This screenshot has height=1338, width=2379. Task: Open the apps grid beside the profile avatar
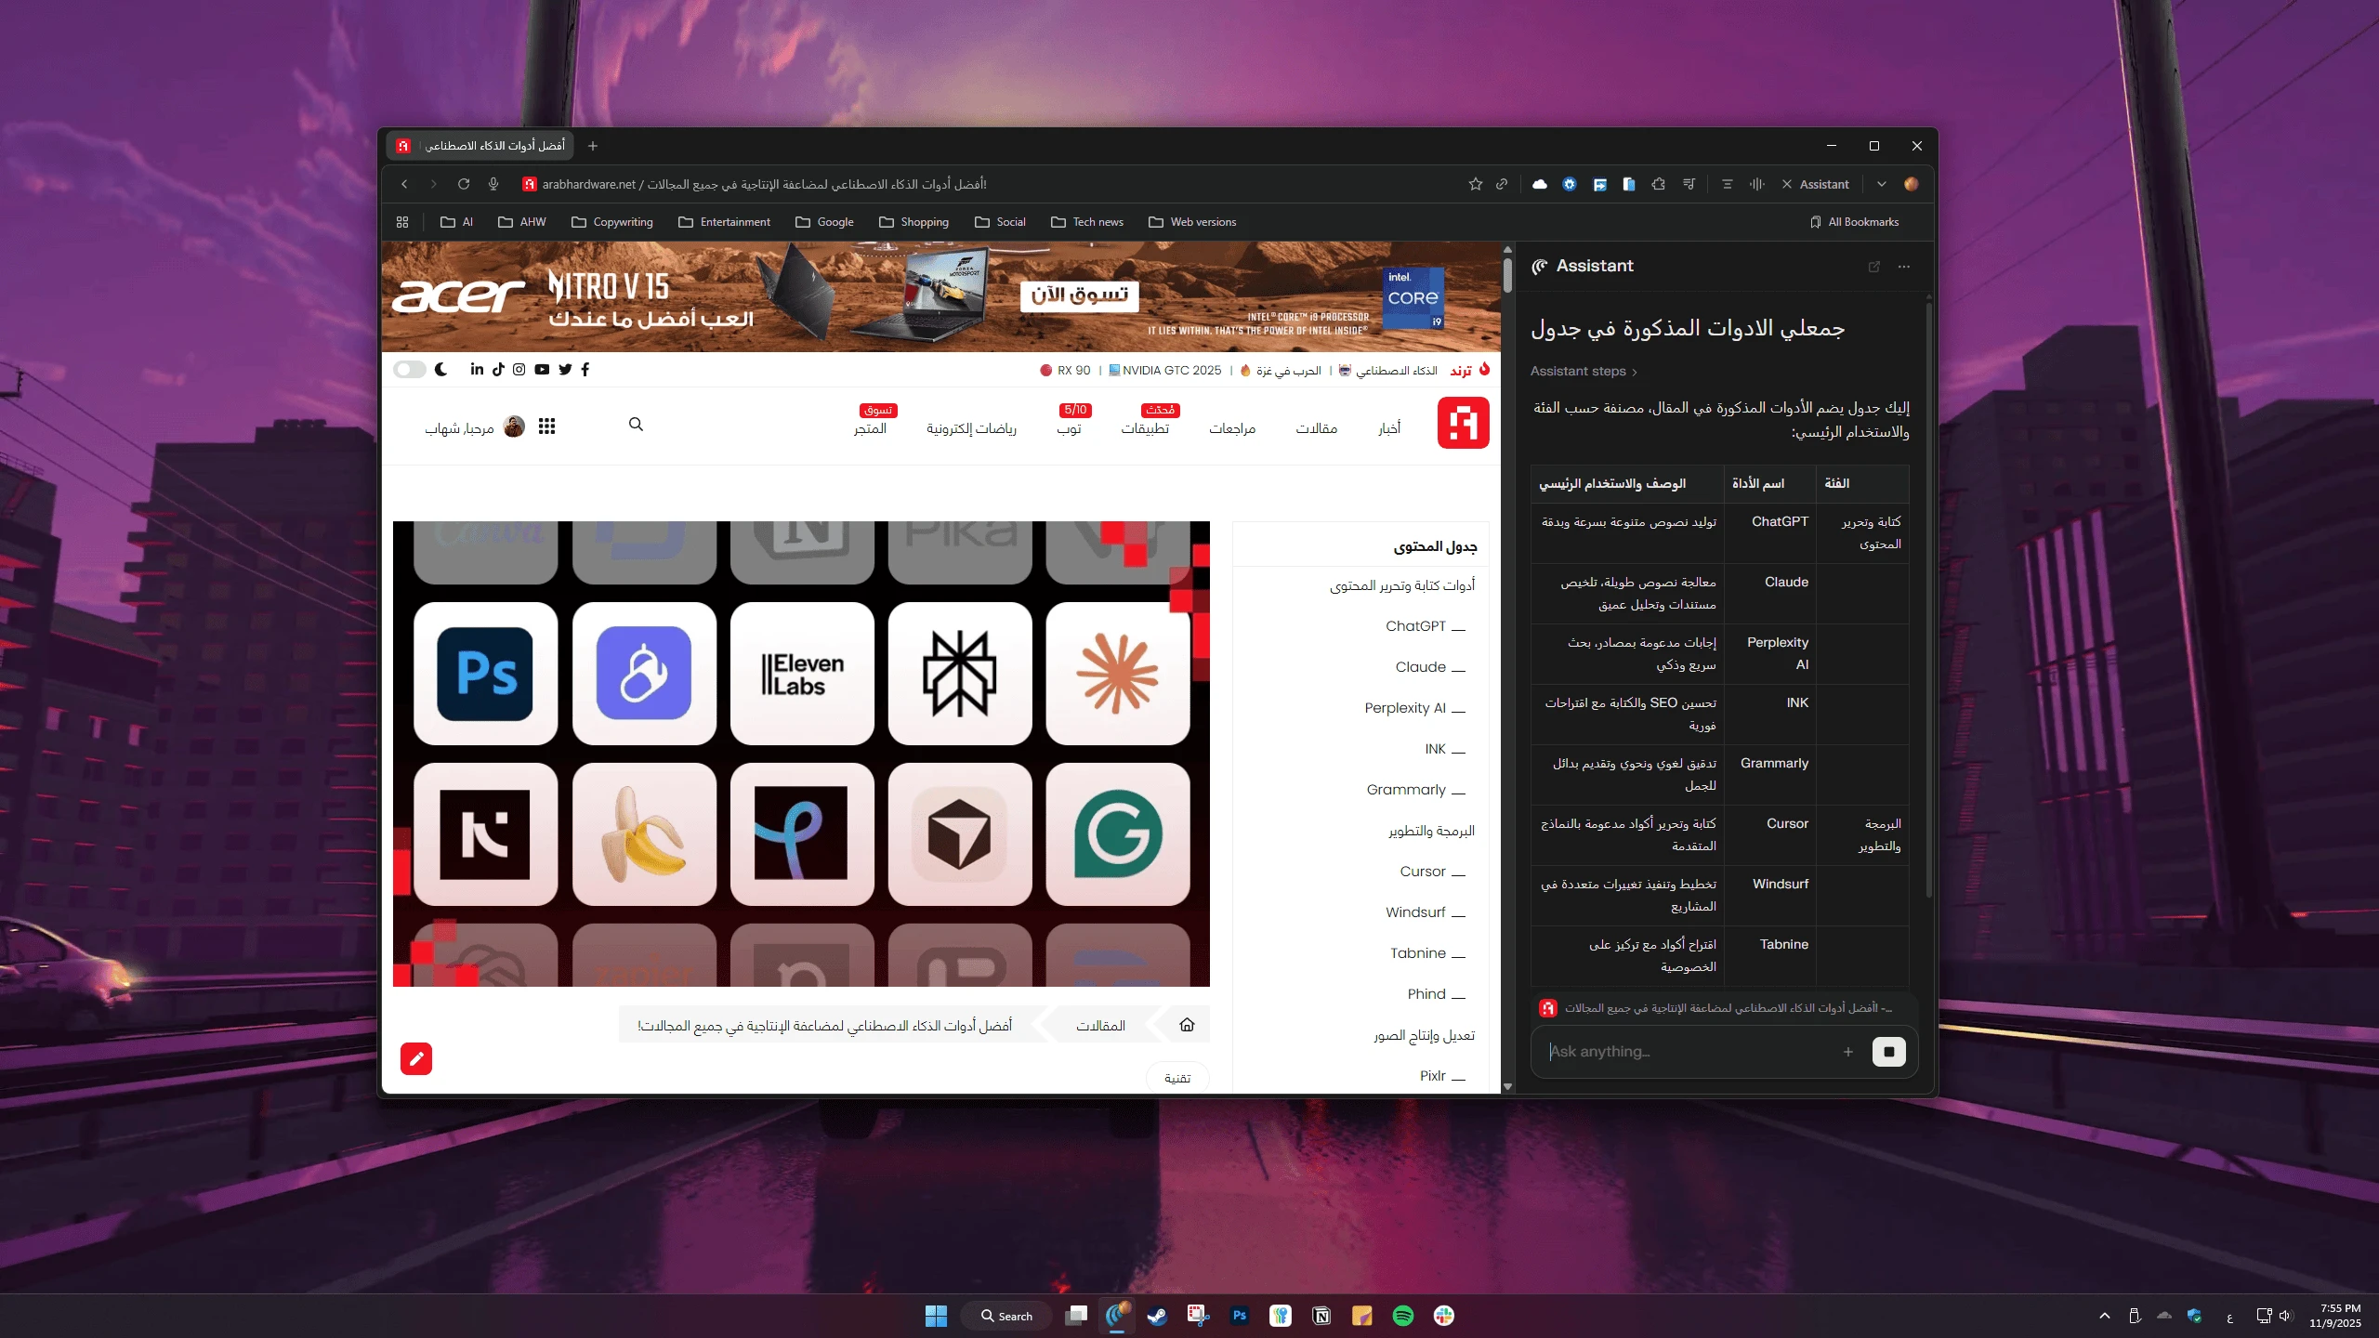click(x=547, y=426)
